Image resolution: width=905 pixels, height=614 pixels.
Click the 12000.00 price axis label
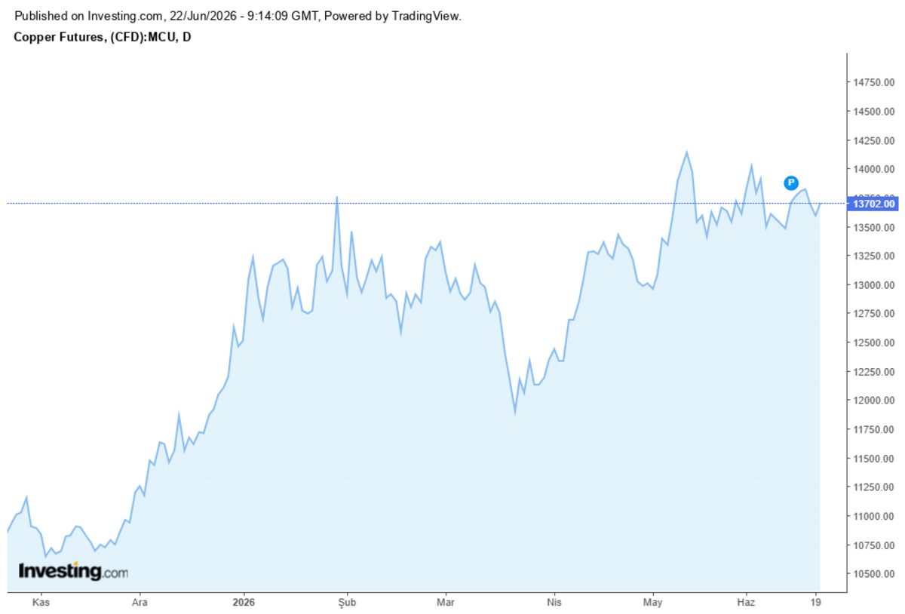point(873,401)
